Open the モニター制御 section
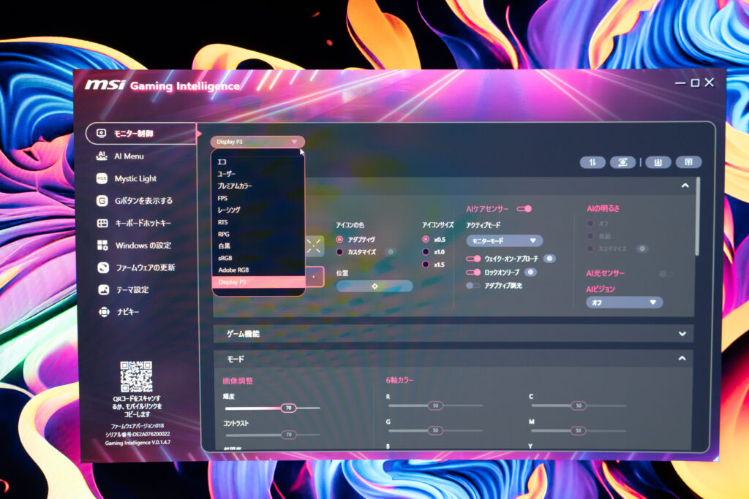749x499 pixels. [x=141, y=134]
